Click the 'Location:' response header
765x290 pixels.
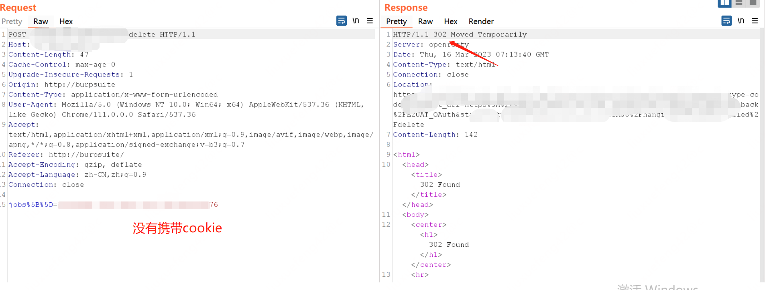(413, 85)
